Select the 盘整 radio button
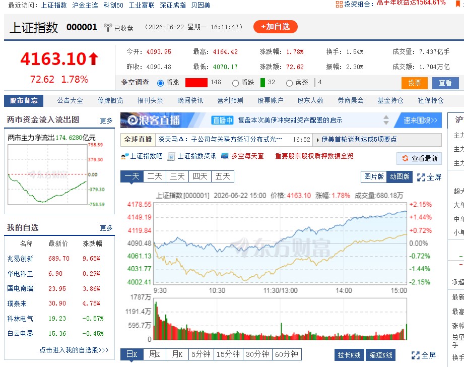 tap(289, 83)
